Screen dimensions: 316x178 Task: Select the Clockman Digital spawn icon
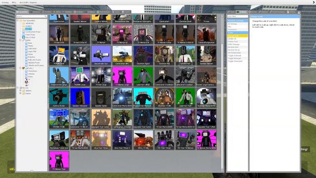[x=143, y=55]
